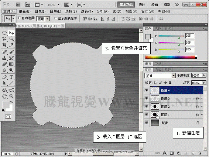This screenshot has width=209, height=157.
Task: Select the Hand tool
Action: 4,96
